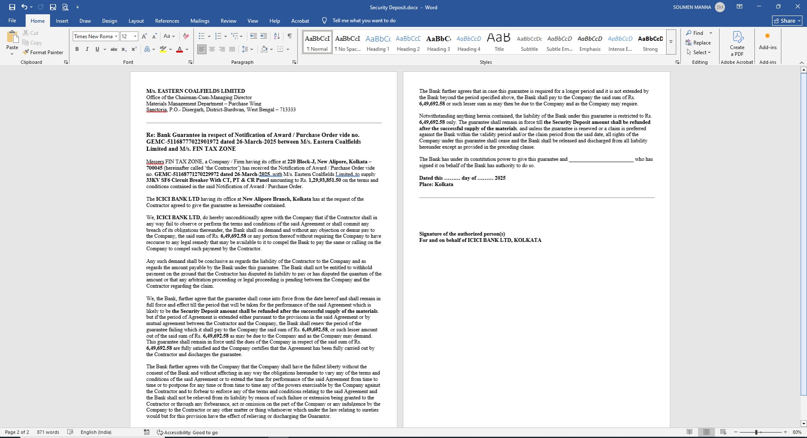Shrink the font size with the Shrink Font icon
The image size is (807, 438).
coord(154,37)
